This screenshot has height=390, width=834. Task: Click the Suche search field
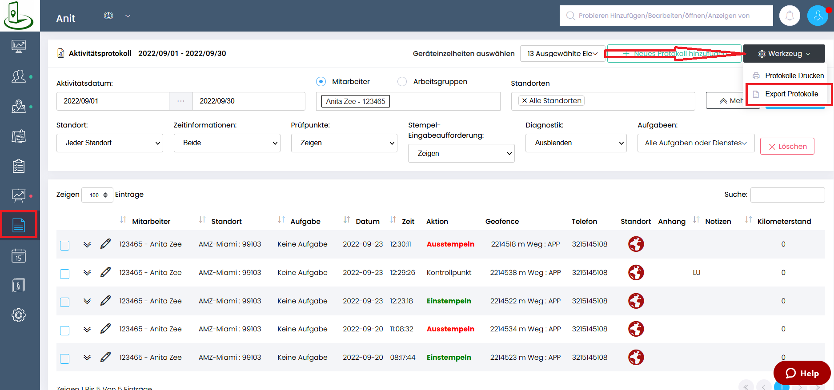coord(787,195)
